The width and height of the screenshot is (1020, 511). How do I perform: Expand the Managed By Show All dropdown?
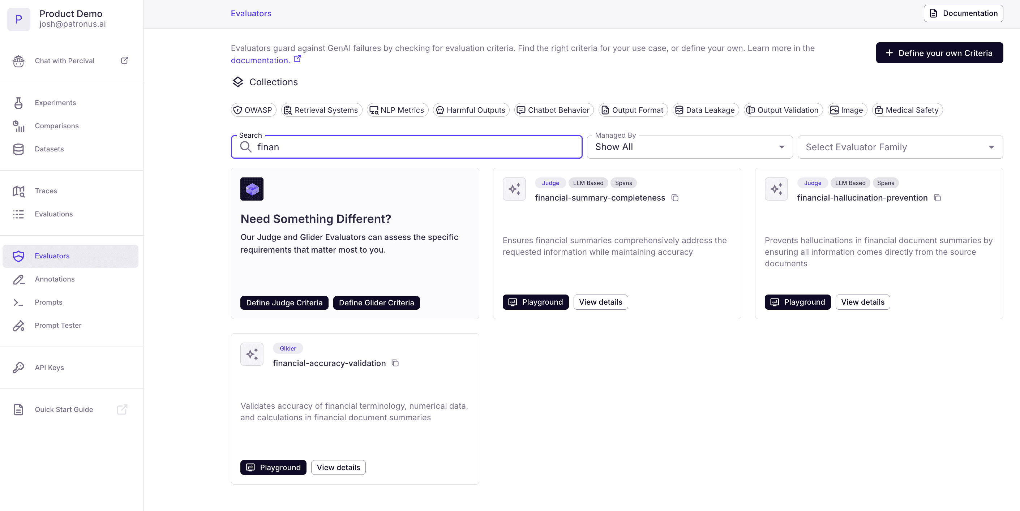(x=689, y=147)
